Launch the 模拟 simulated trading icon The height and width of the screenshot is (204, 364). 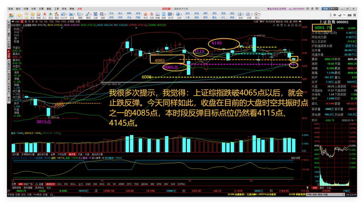coord(57,14)
